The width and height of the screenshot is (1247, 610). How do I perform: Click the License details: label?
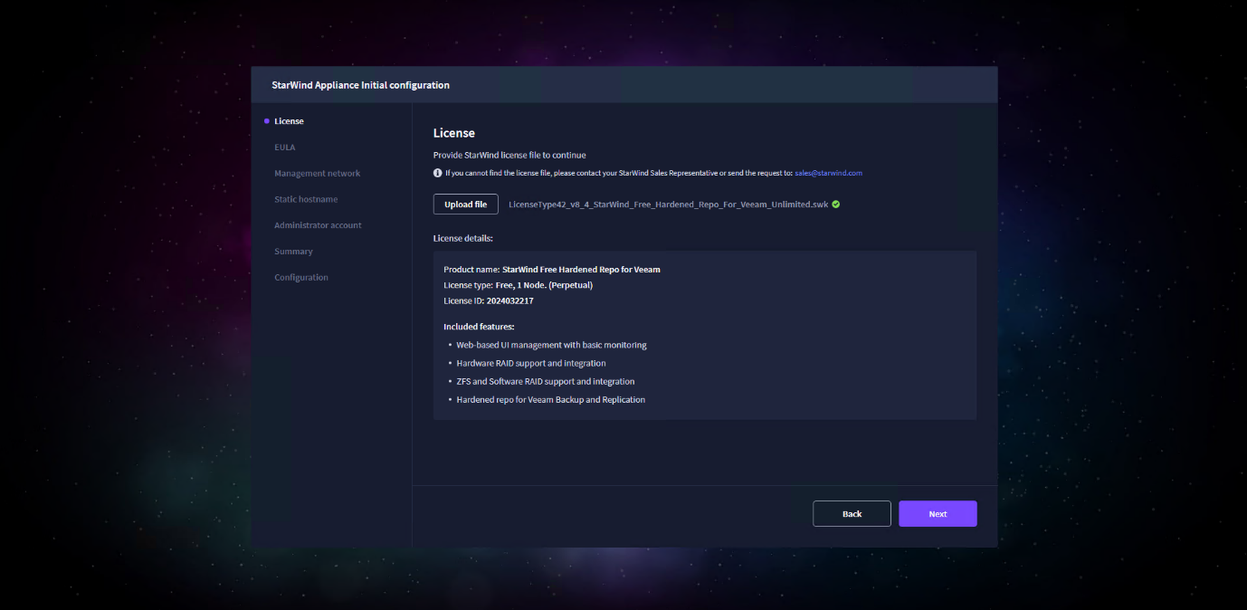463,238
